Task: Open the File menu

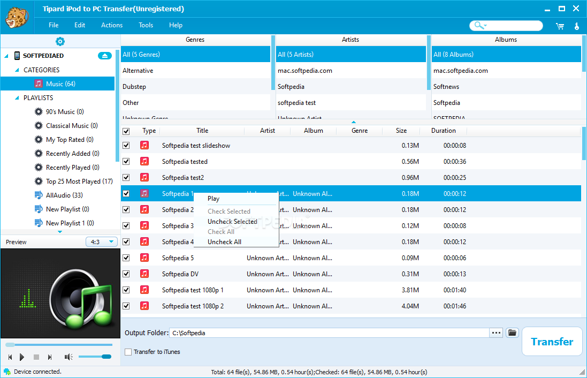Action: (54, 25)
